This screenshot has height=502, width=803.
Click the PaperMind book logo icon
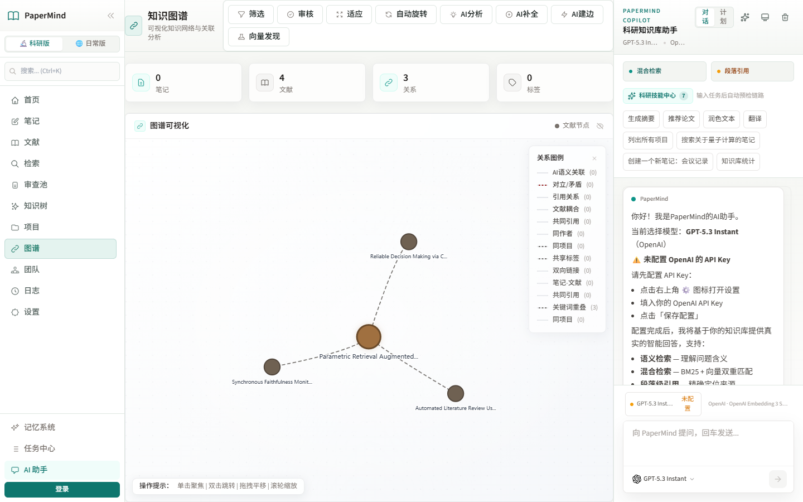tap(13, 16)
